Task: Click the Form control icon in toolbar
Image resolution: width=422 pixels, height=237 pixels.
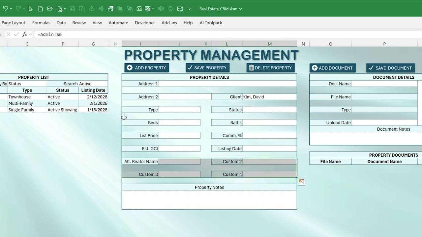Action: (180, 9)
